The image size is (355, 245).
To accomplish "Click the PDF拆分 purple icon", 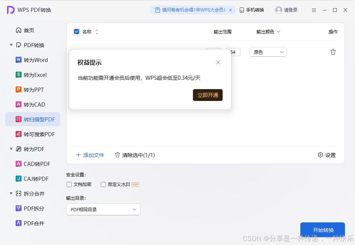I will coord(19,208).
